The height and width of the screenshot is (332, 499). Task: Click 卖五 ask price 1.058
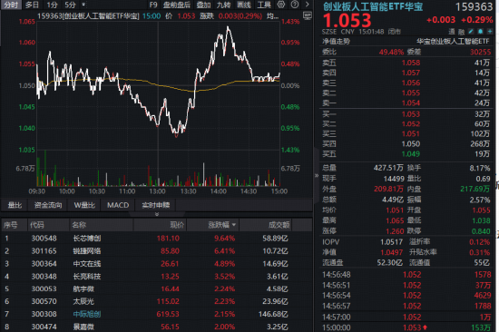coord(411,63)
